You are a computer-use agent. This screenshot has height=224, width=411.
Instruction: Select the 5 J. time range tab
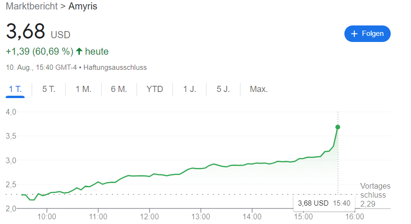point(223,89)
